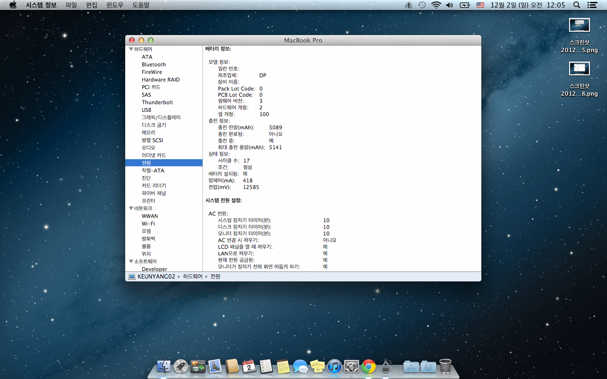
Task: Collapse the 소프트웨어 section triangle
Action: click(131, 262)
